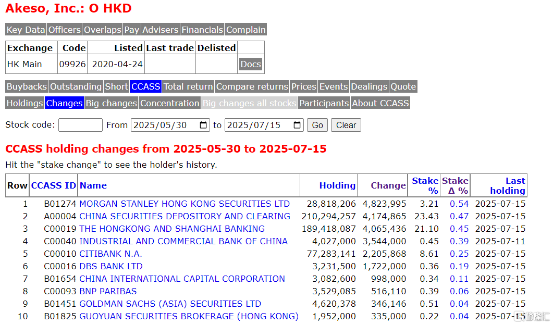The height and width of the screenshot is (325, 553).
Task: Sort table by CCASS ID column
Action: (x=54, y=185)
